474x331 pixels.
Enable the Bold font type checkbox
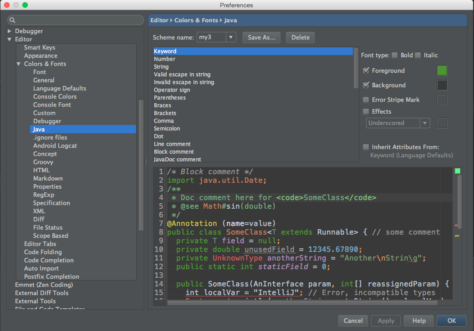click(x=394, y=55)
